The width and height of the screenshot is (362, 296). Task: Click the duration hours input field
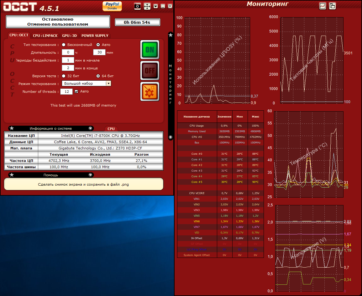pos(68,52)
